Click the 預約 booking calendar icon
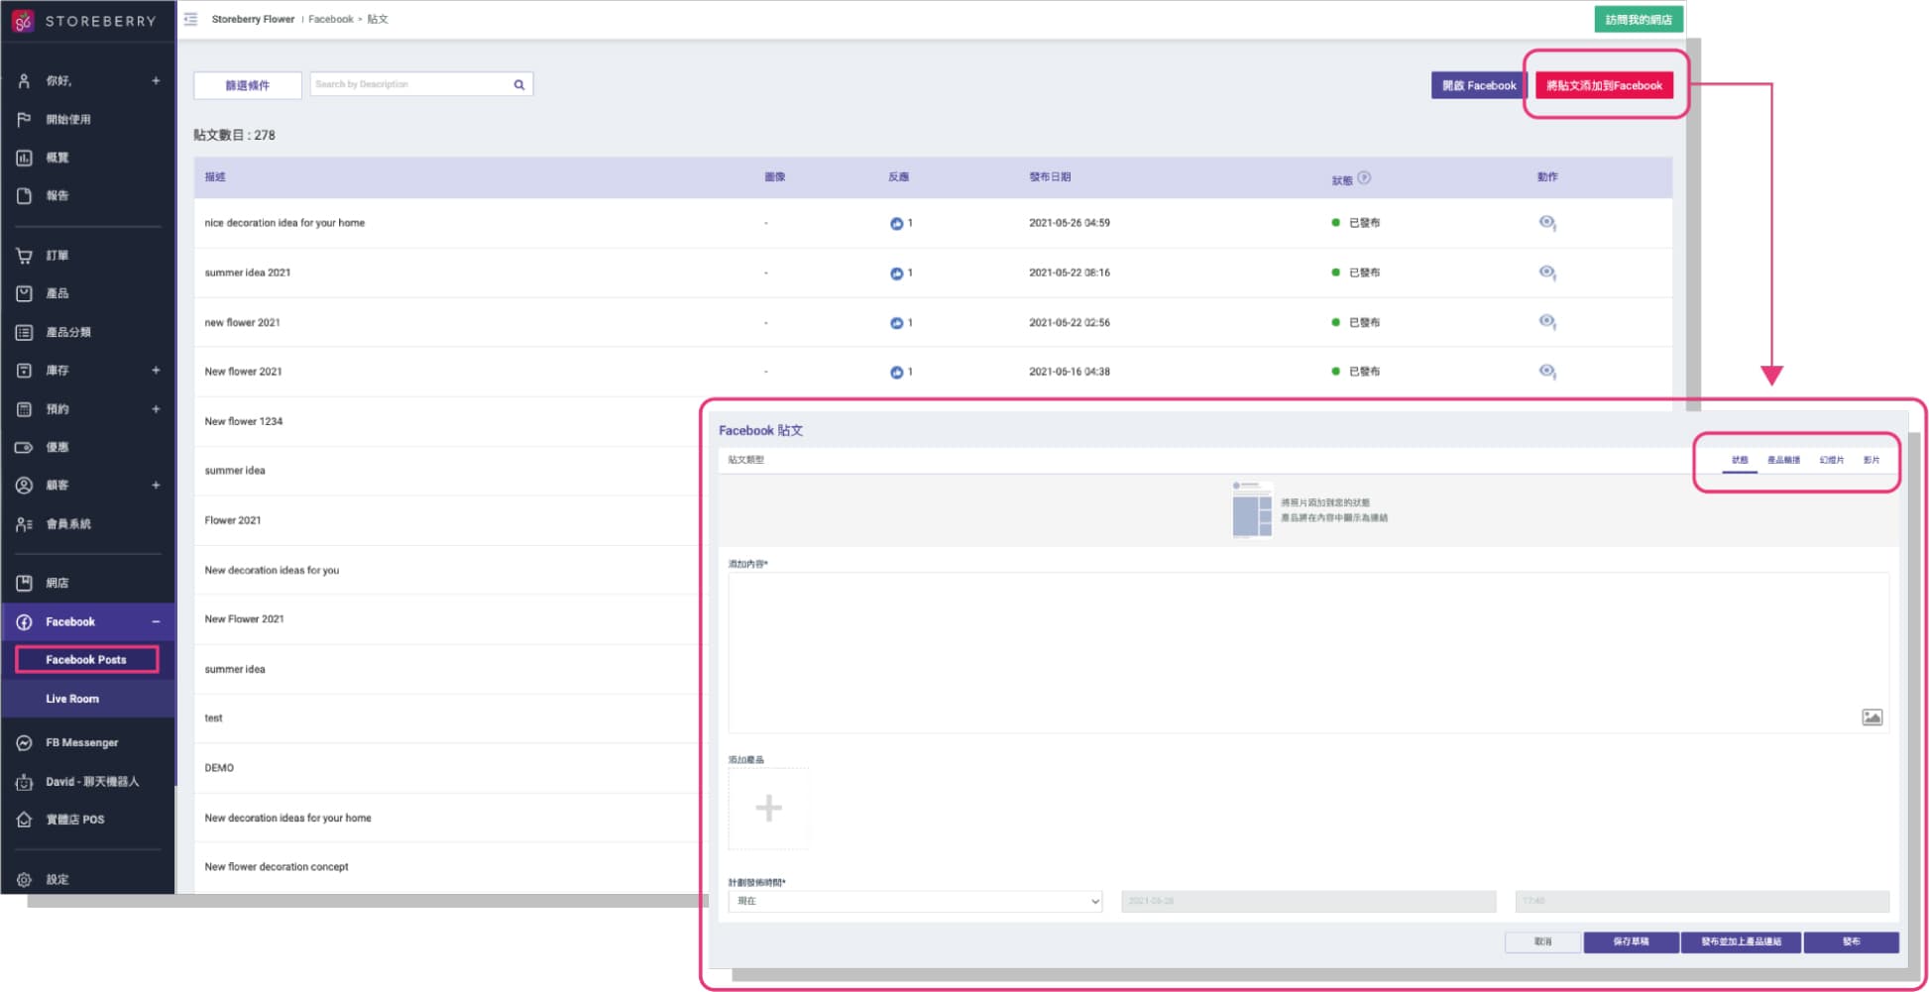Screen dimensions: 1929x992 point(24,408)
